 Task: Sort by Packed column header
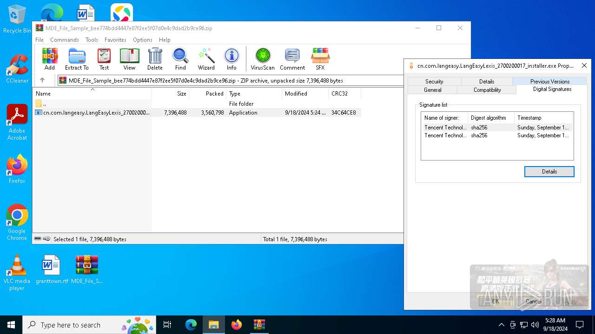coord(208,93)
